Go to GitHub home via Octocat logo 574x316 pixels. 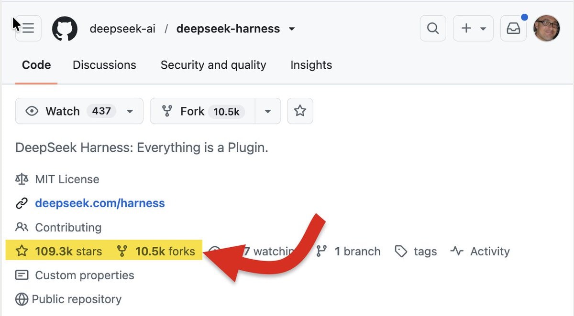pyautogui.click(x=65, y=29)
